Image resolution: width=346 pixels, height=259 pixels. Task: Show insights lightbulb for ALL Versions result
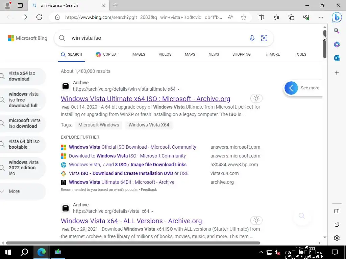coord(256,221)
